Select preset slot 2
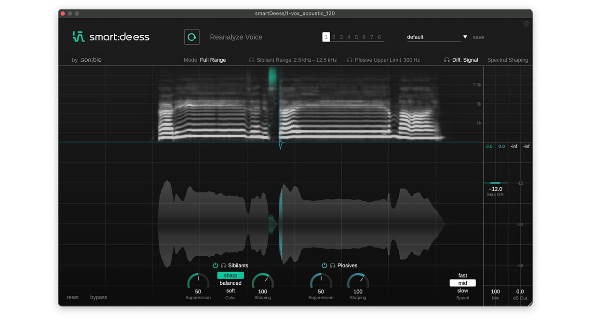 click(x=334, y=37)
